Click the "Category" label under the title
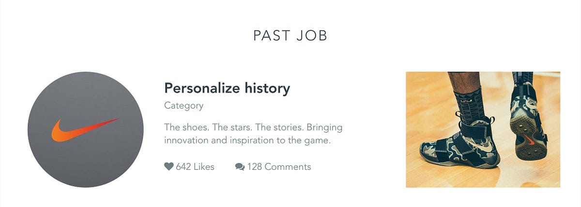 click(x=184, y=106)
